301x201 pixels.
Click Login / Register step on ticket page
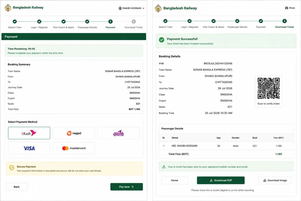pyautogui.click(x=190, y=24)
